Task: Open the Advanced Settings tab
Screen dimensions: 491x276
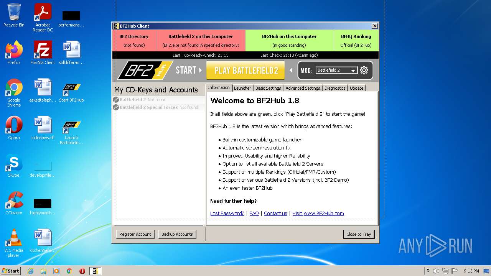Action: [303, 88]
